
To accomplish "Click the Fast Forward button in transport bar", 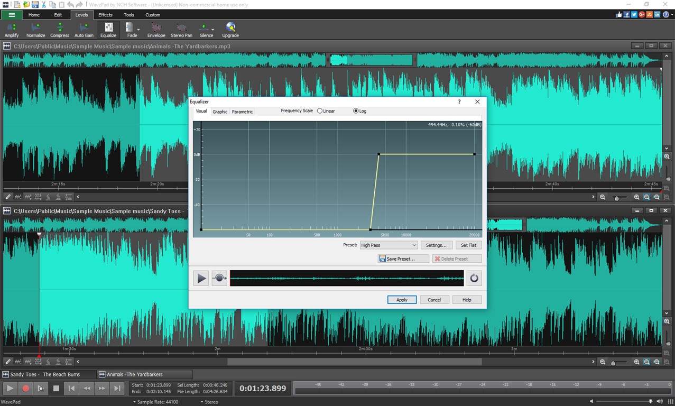I will click(102, 388).
